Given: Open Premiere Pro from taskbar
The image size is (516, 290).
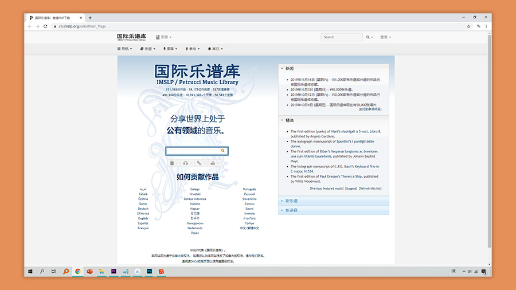Looking at the screenshot, I should point(114,271).
